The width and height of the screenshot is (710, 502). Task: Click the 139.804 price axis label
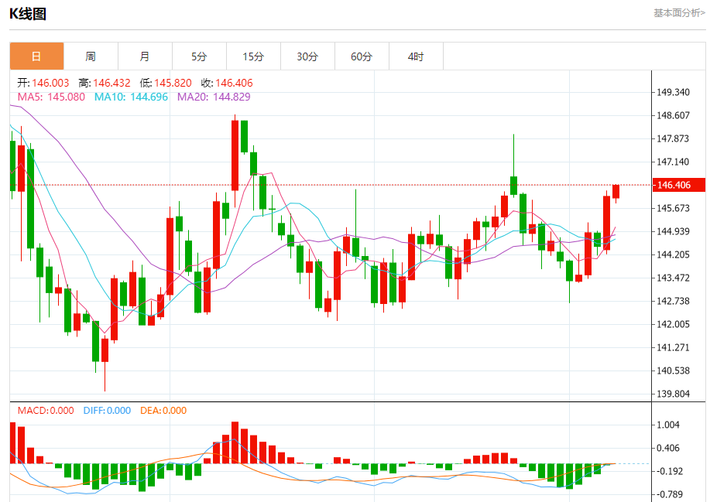tap(673, 394)
